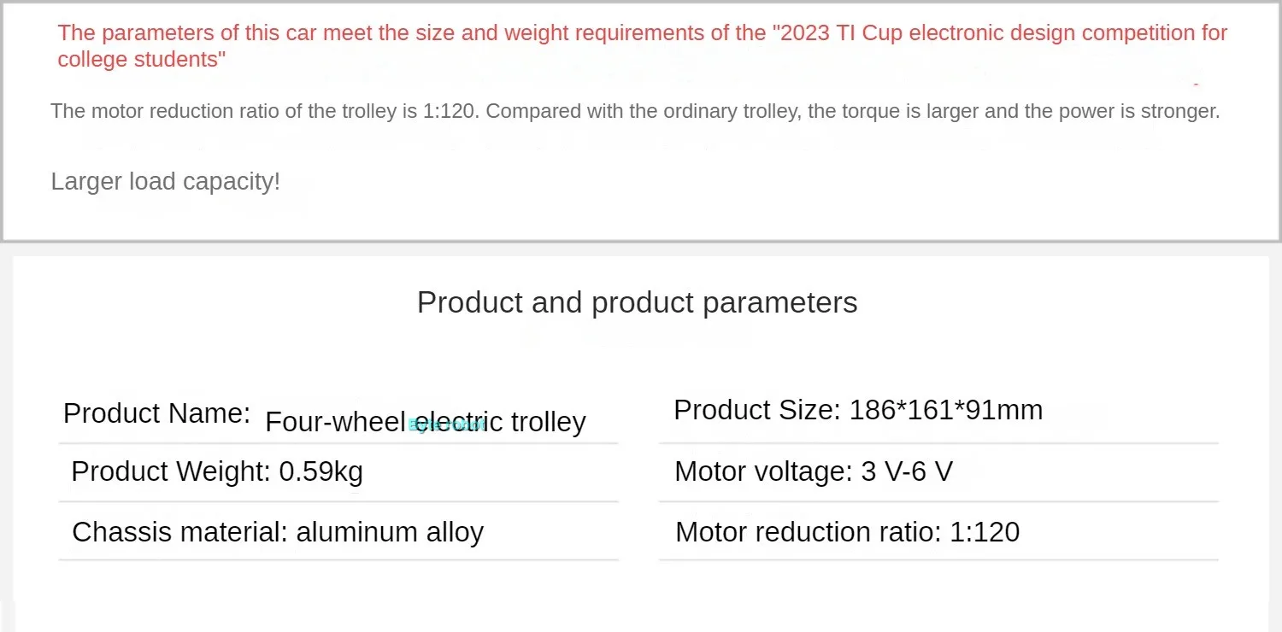Select the "186*161*91mm" dimension value
Image resolution: width=1282 pixels, height=632 pixels.
946,410
